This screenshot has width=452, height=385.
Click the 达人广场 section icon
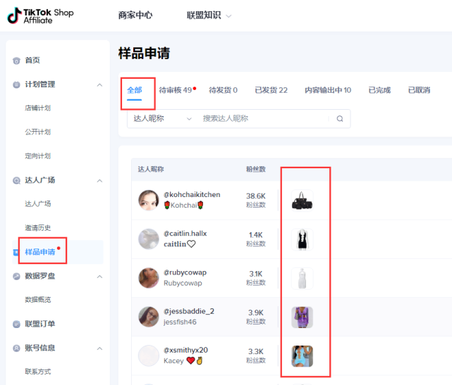(x=16, y=180)
